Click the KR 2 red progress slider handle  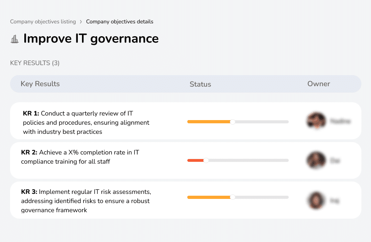click(206, 160)
